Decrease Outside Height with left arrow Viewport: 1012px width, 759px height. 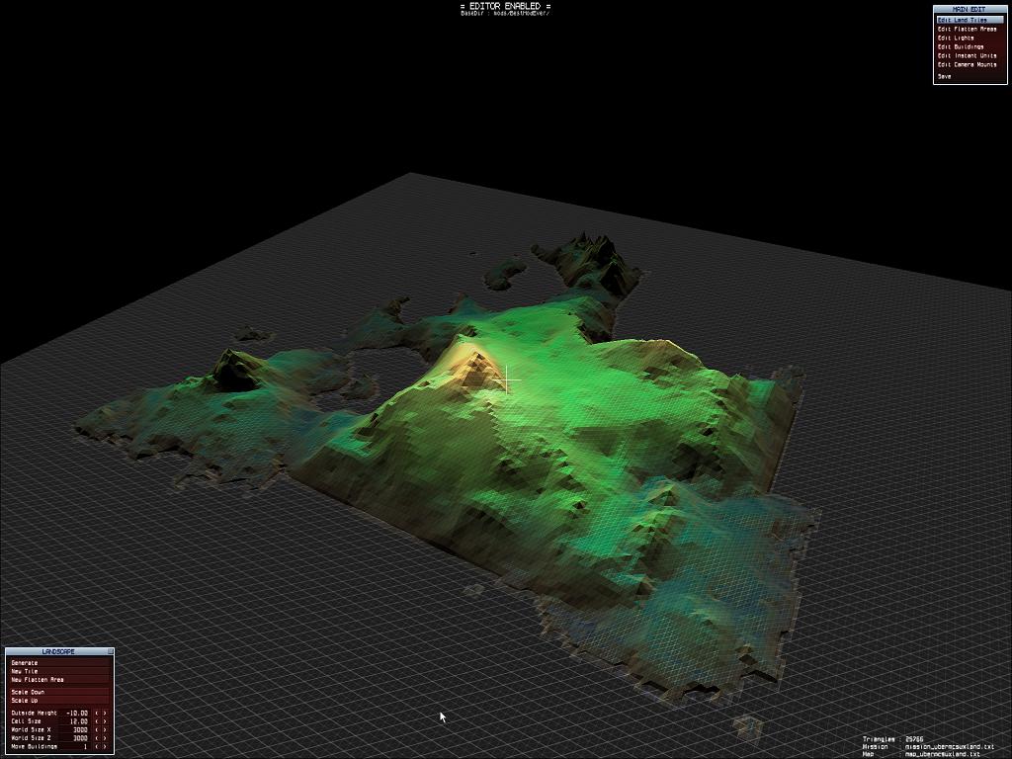tap(98, 714)
